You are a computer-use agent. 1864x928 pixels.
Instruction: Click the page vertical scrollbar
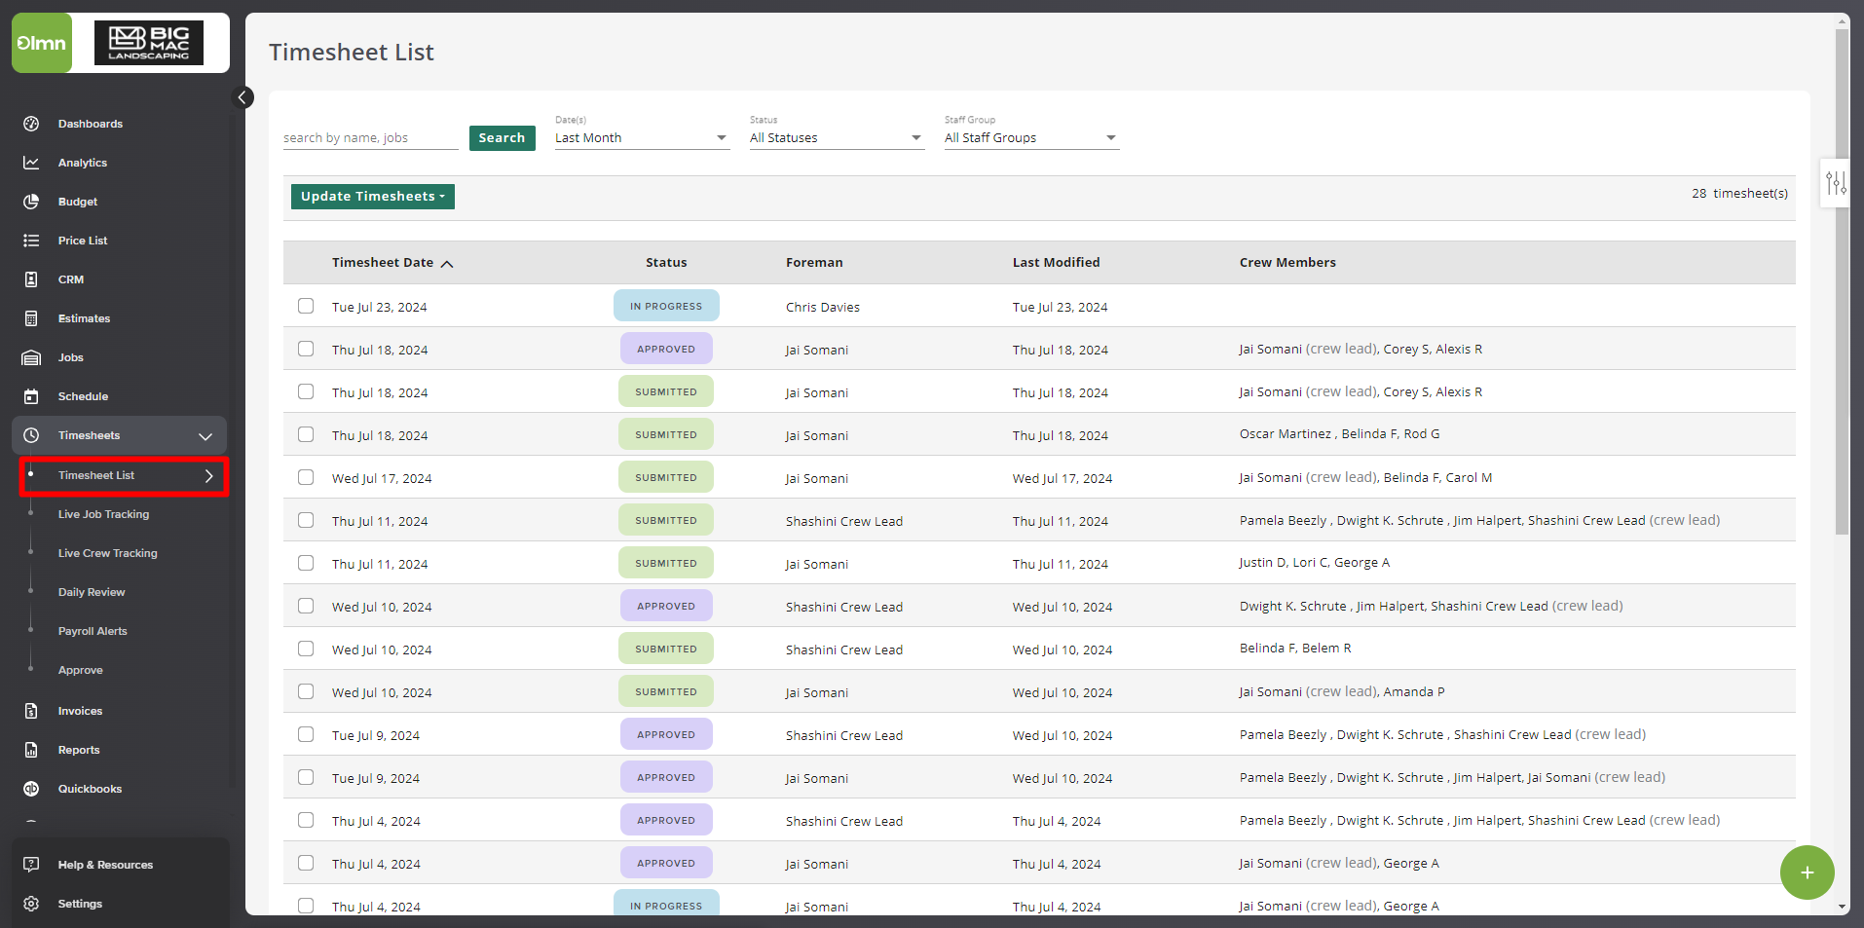1841,282
